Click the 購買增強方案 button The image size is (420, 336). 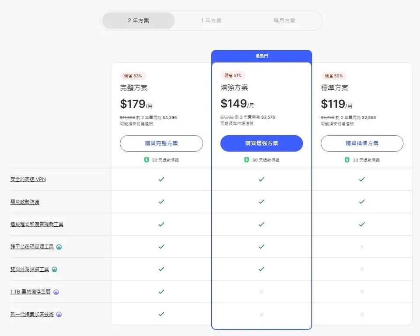point(262,143)
